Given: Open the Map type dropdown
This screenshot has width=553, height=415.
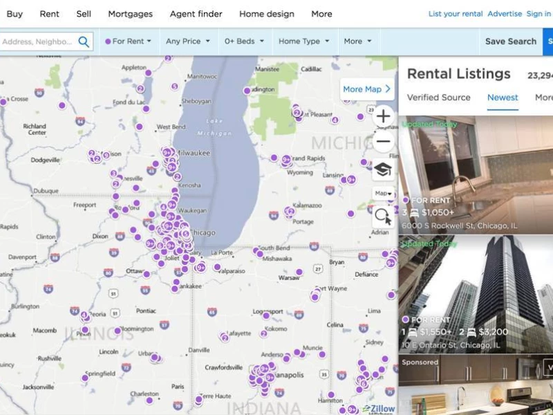Looking at the screenshot, I should click(x=383, y=194).
